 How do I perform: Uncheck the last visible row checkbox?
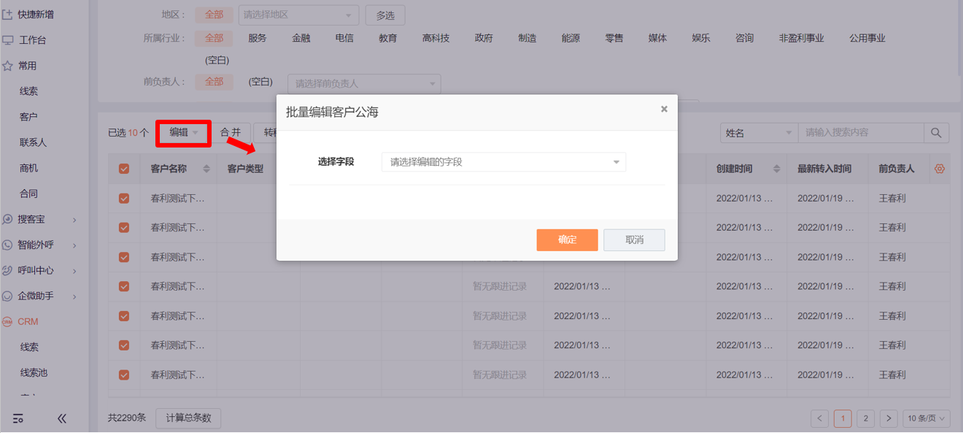(124, 375)
